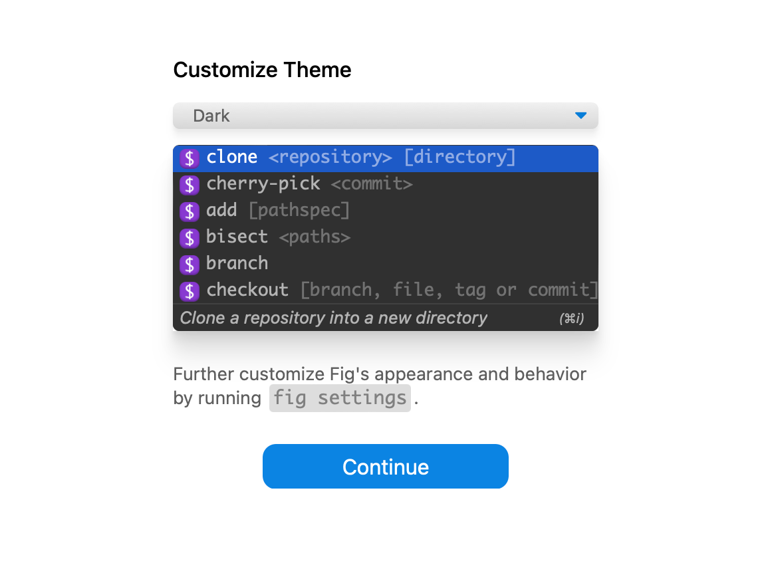Select the cherry-pick suggestion
Image resolution: width=774 pixels, height=561 pixels.
tap(386, 185)
